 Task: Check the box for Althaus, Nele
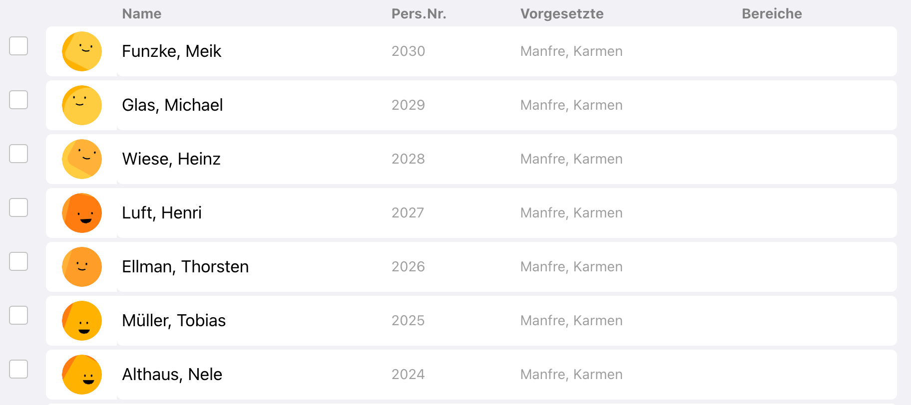click(x=18, y=369)
